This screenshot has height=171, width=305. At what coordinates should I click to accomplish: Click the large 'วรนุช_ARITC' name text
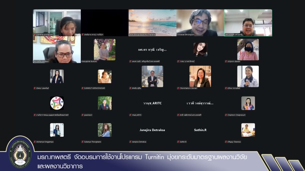152,103
